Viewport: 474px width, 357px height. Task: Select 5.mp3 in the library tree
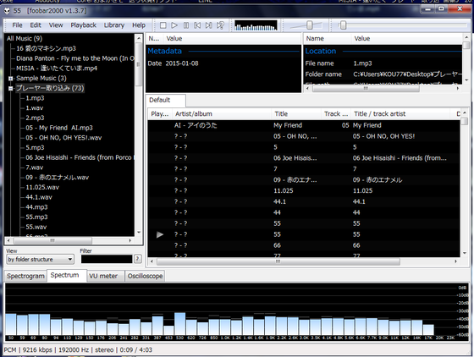click(35, 148)
